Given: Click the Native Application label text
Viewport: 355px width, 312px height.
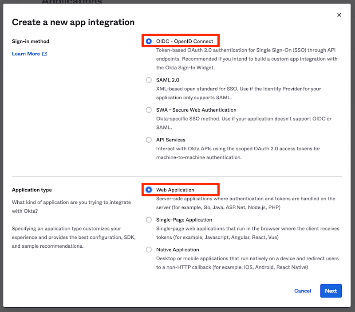Looking at the screenshot, I should (x=177, y=250).
